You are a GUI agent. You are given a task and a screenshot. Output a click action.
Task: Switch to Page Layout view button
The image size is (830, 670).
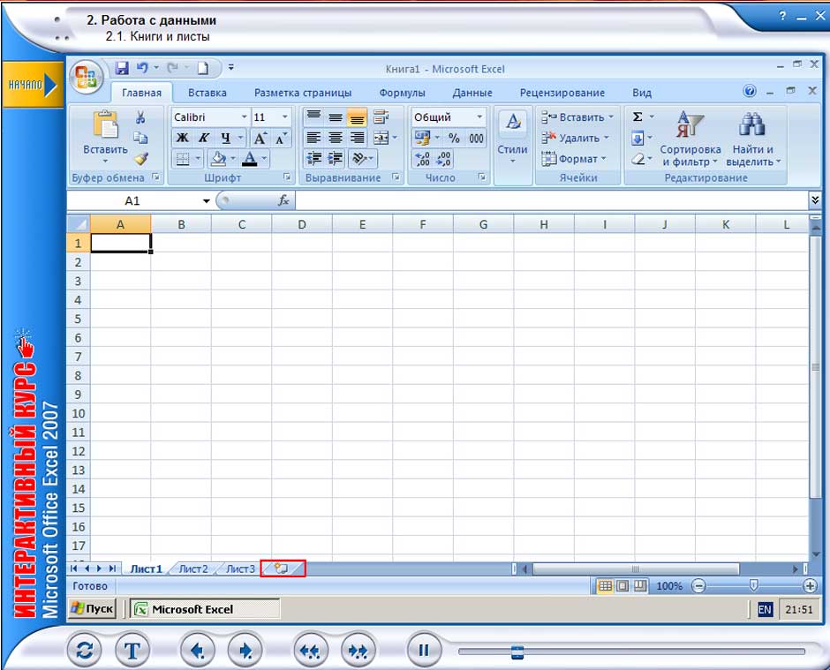[x=622, y=586]
